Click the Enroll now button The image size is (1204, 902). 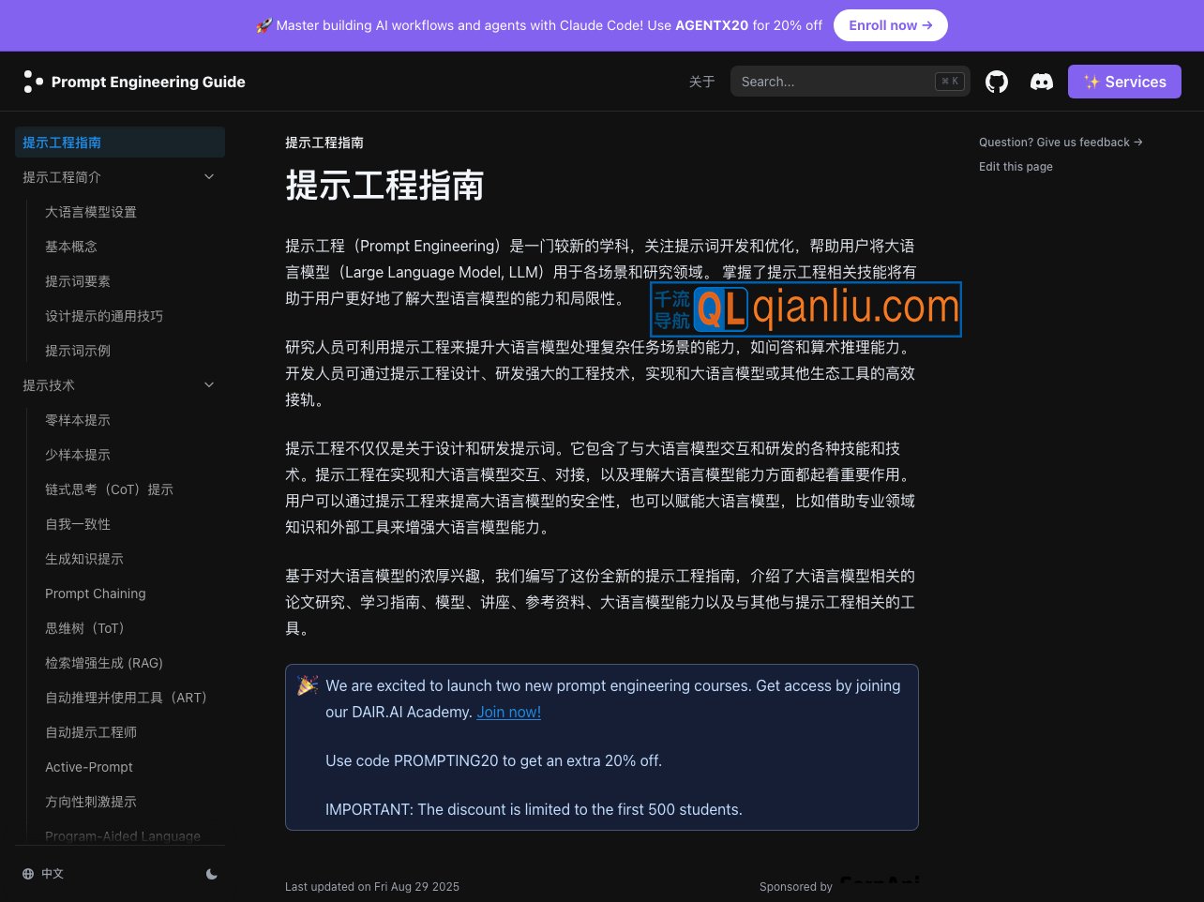(x=890, y=25)
